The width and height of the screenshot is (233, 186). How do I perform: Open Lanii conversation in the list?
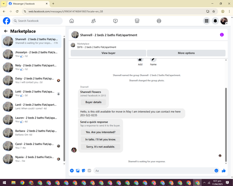pyautogui.click(x=32, y=106)
